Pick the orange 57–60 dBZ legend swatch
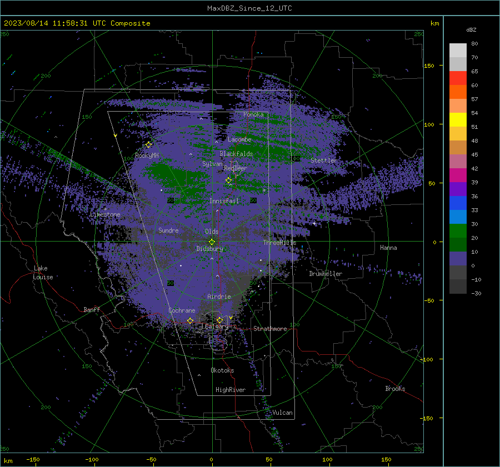Image resolution: width=500 pixels, height=467 pixels. coord(458,92)
